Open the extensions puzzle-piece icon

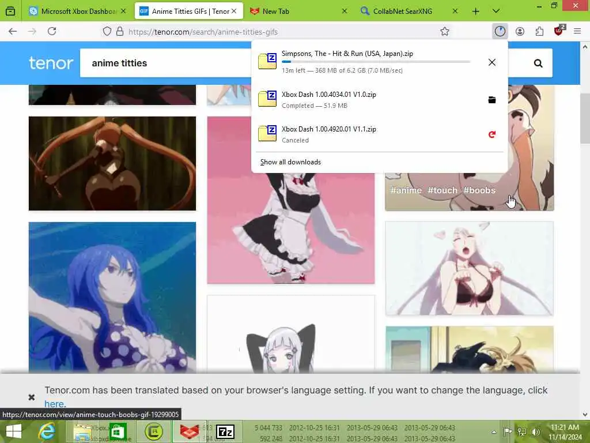point(539,32)
